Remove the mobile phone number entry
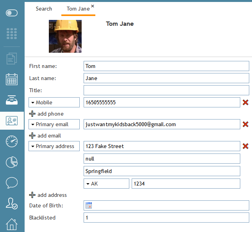 point(245,102)
